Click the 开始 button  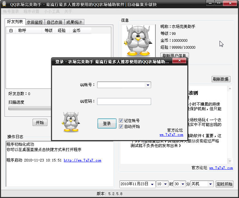click(x=40, y=122)
